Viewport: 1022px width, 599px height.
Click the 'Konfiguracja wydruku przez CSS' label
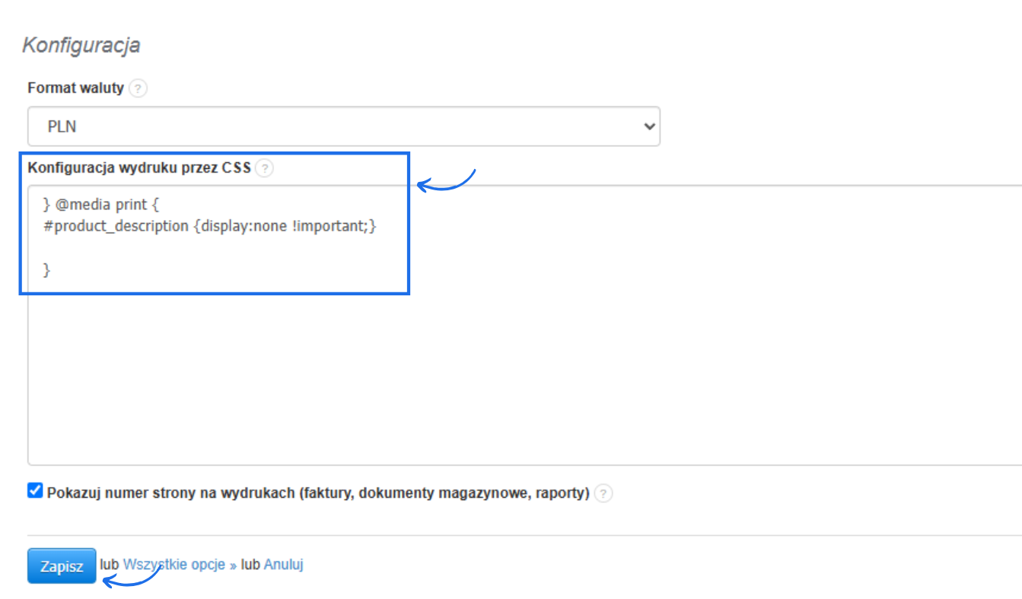[138, 168]
